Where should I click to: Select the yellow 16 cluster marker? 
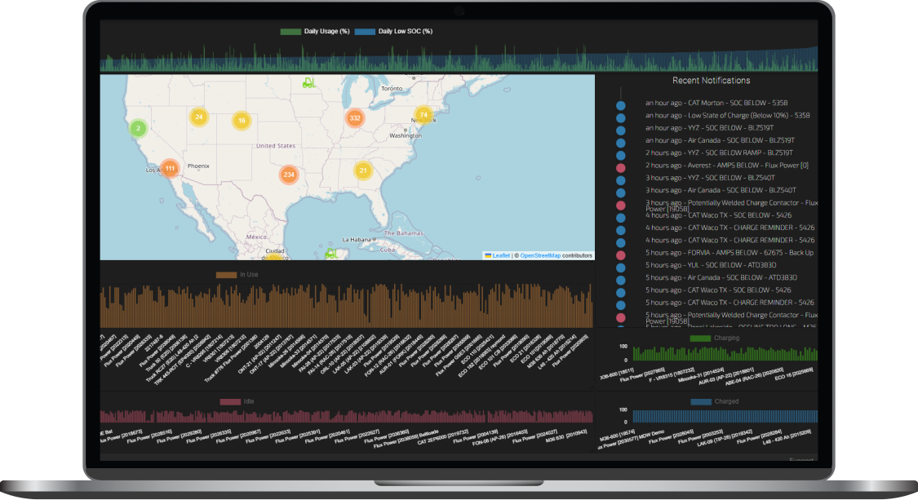pyautogui.click(x=241, y=121)
